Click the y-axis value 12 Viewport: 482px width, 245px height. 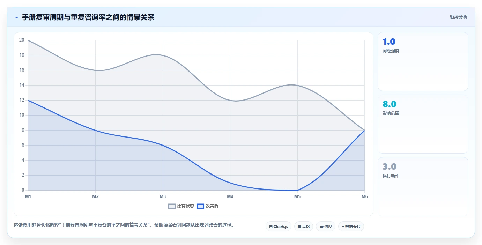point(22,100)
